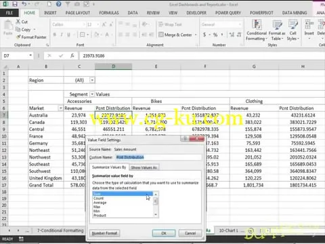Click Wrap Text button

(170, 24)
